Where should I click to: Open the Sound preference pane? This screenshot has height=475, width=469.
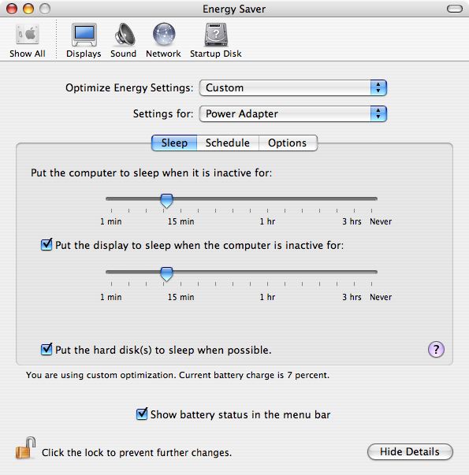(x=124, y=41)
